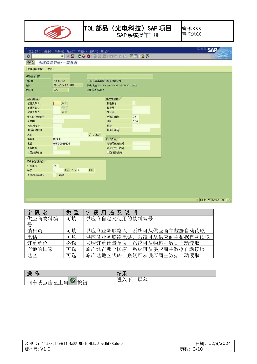Click the Next Page icon
Viewport: 257px width, 364px height.
click(x=120, y=56)
